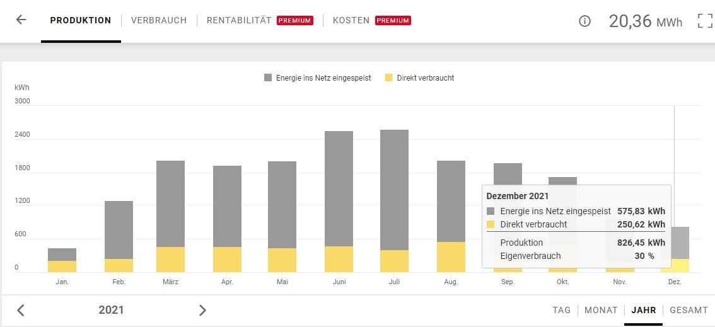This screenshot has width=715, height=327.
Task: Click the year label 2021
Action: (x=111, y=310)
